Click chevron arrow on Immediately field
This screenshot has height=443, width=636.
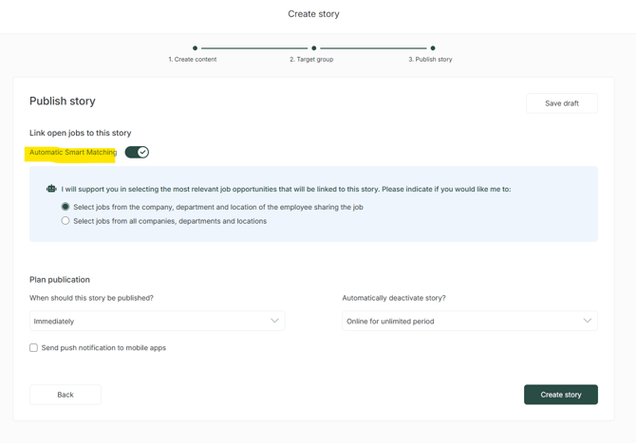pos(274,321)
